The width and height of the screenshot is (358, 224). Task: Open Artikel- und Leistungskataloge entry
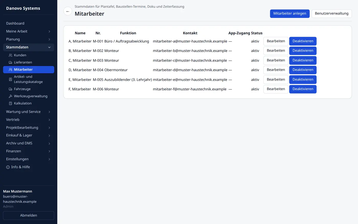[29, 79]
